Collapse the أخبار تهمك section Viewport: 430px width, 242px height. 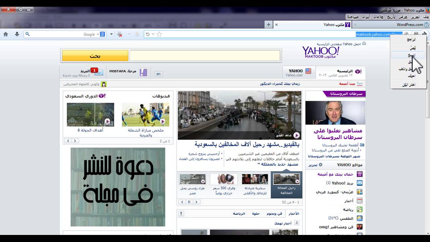pyautogui.click(x=297, y=223)
